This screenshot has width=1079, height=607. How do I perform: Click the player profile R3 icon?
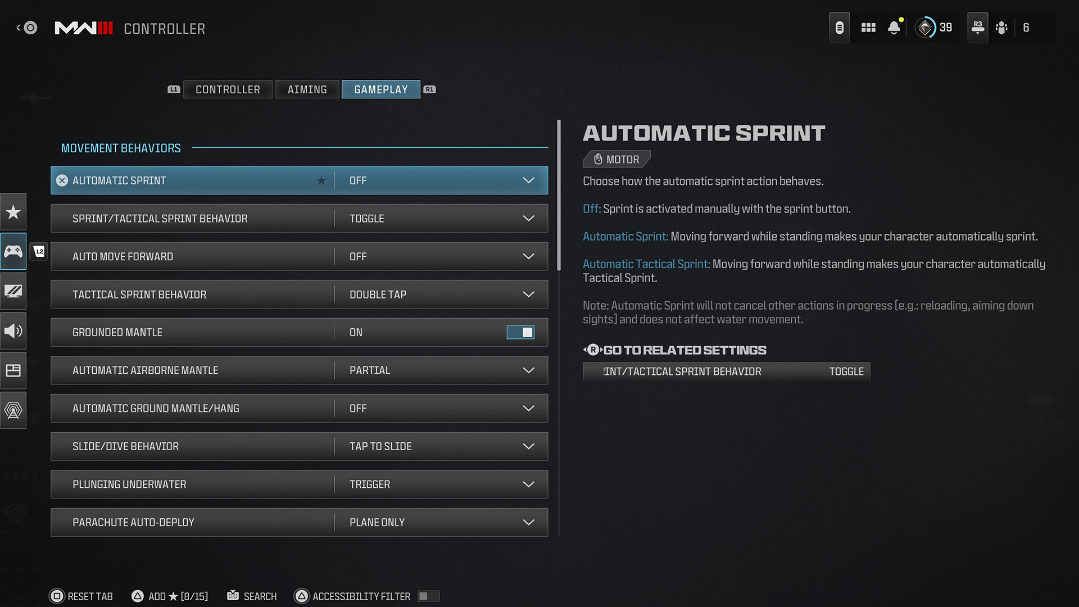(977, 28)
